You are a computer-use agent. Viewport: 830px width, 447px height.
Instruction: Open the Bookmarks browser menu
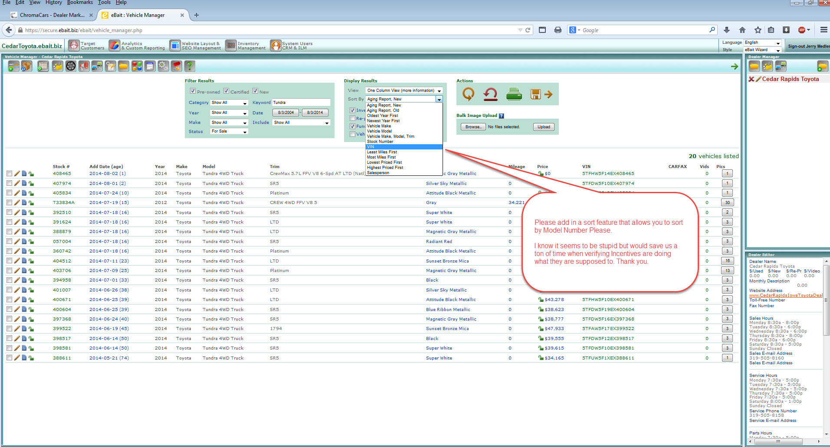80,3
